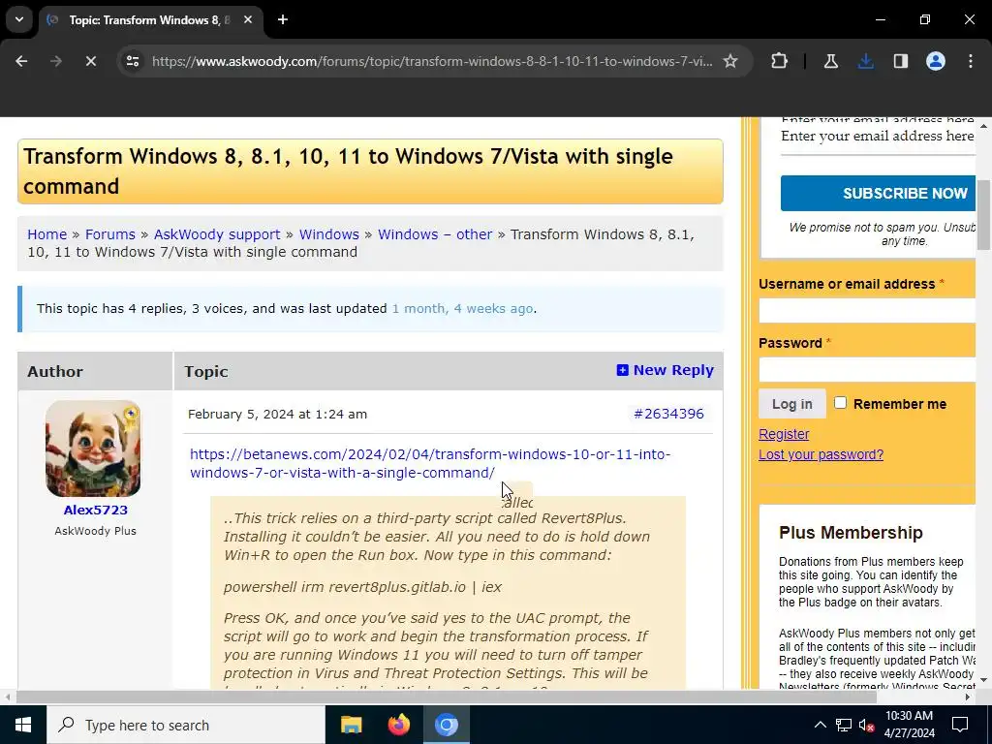The image size is (992, 744).
Task: Click the Password input field
Action: (x=867, y=369)
